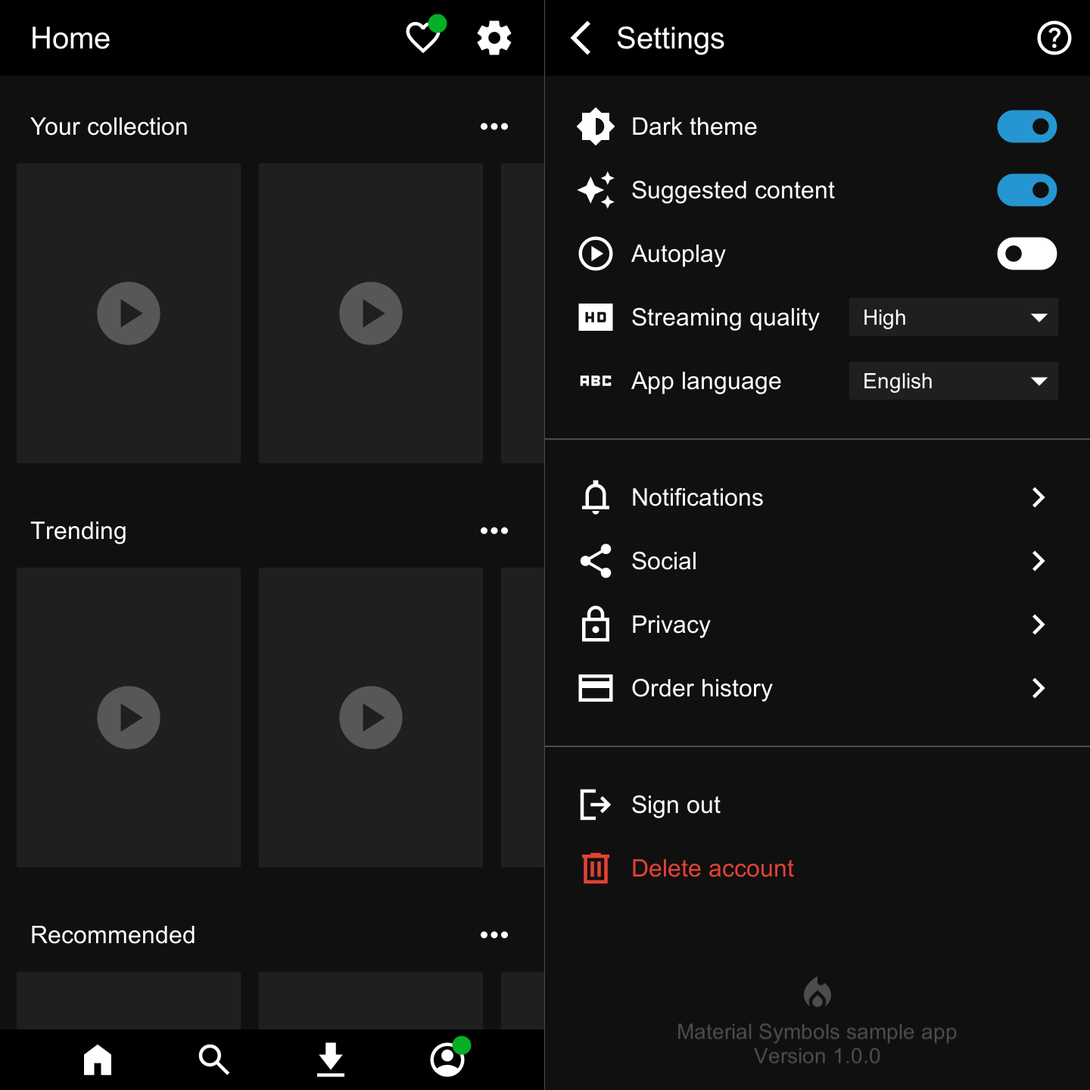
Task: Open help with the question mark icon
Action: pos(1054,38)
